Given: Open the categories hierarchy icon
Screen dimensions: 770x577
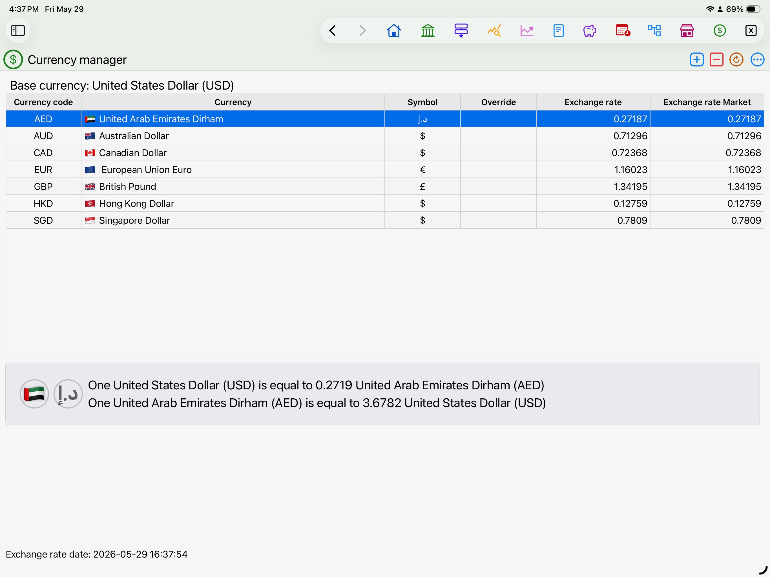Looking at the screenshot, I should [654, 31].
